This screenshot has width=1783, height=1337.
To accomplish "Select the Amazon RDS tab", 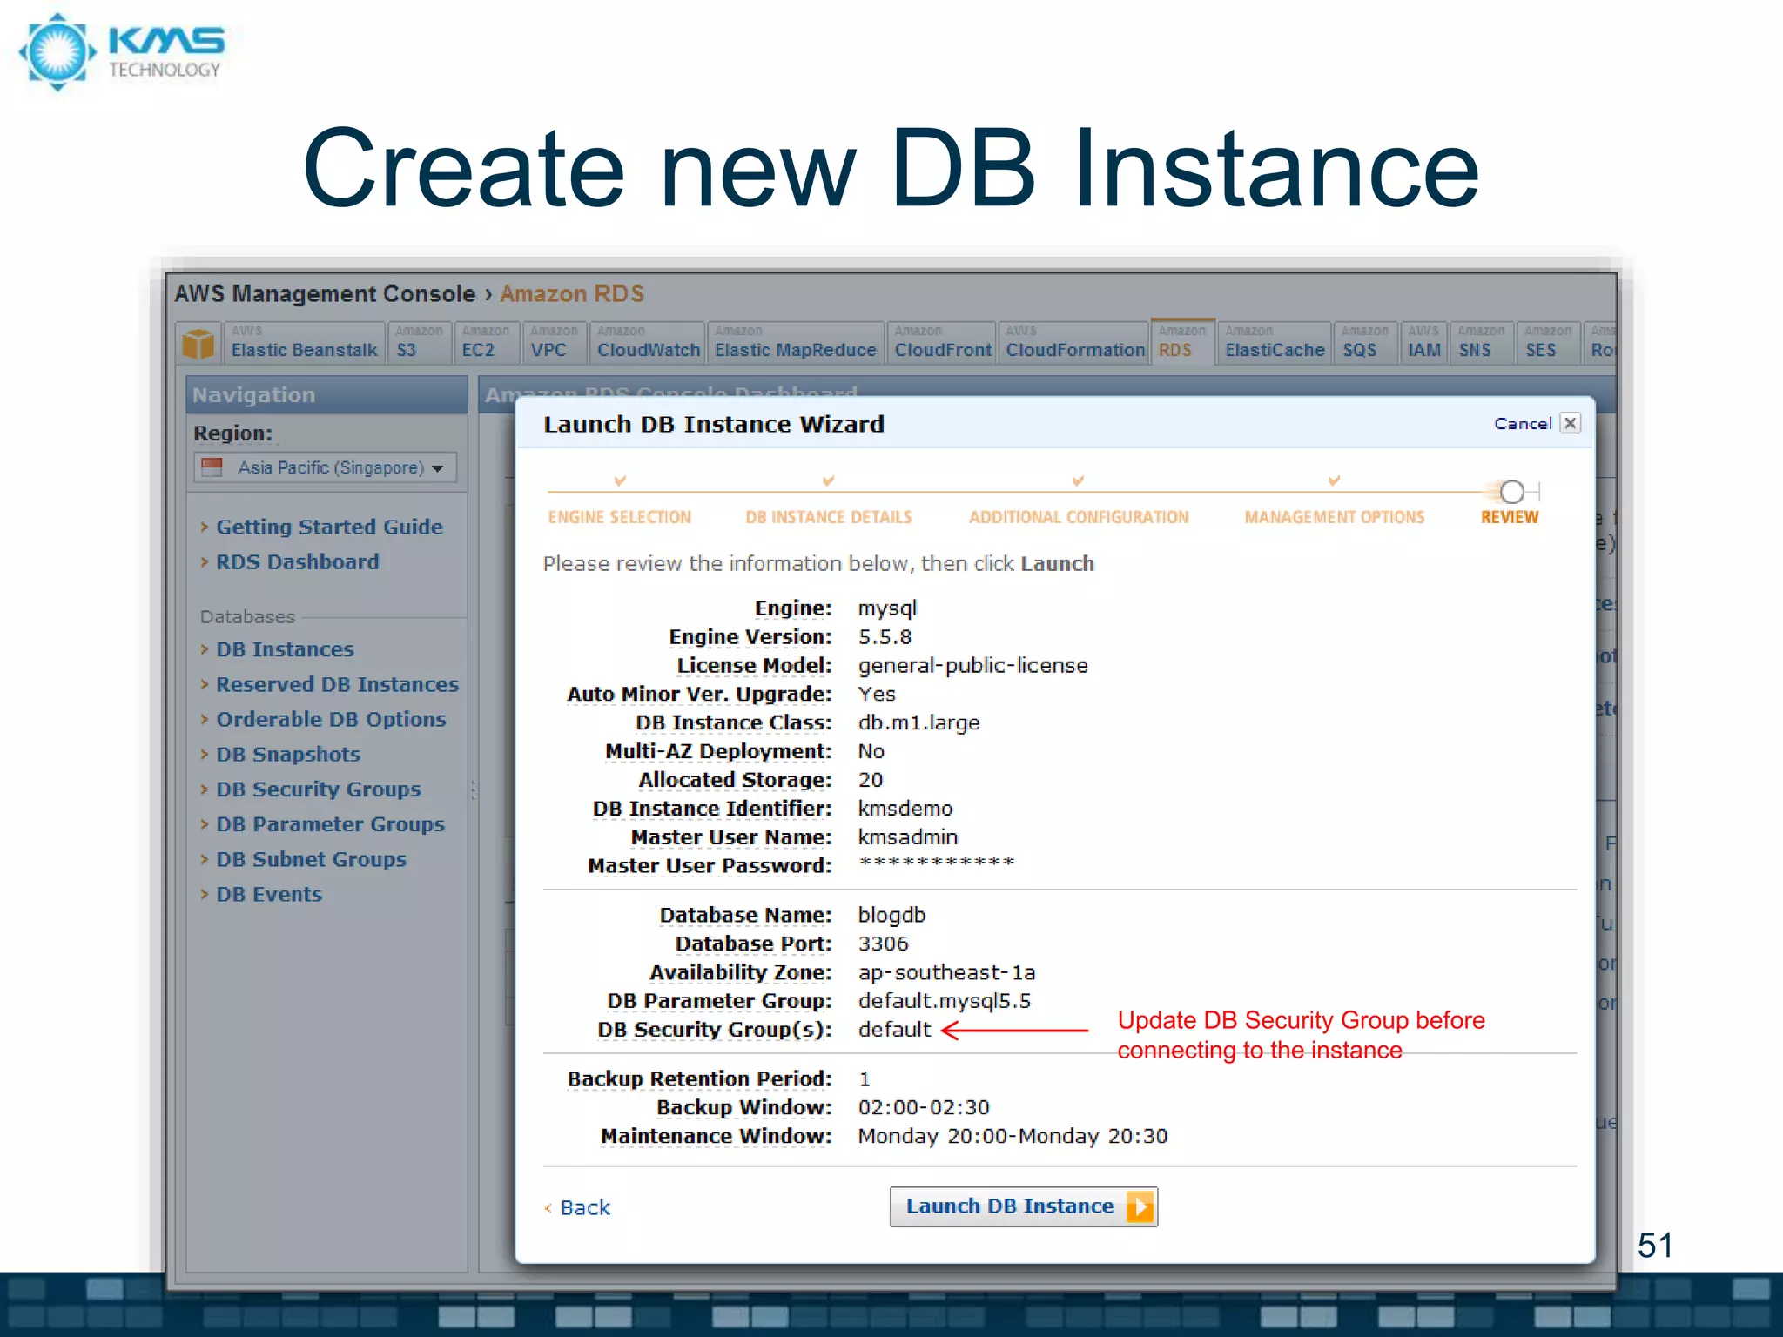I will 1182,341.
